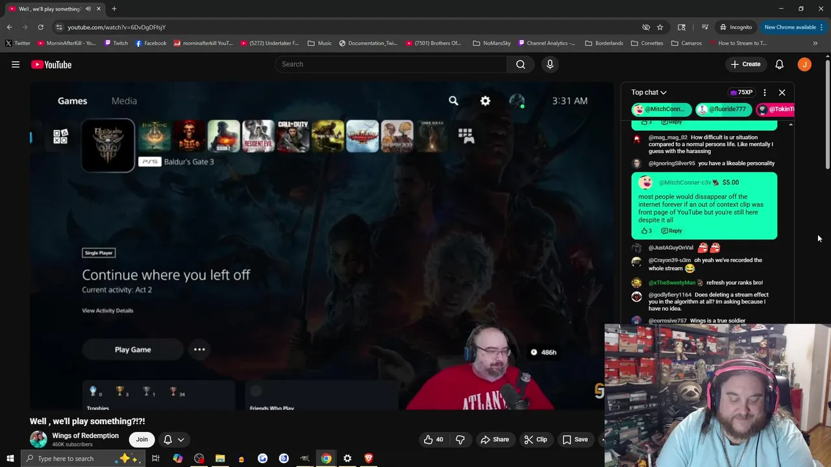This screenshot has width=831, height=467.
Task: Like the video with thumbs up
Action: click(x=434, y=439)
